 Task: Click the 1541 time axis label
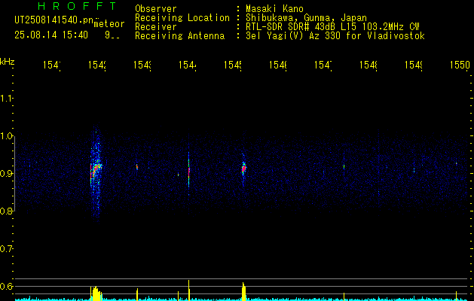tap(52, 65)
